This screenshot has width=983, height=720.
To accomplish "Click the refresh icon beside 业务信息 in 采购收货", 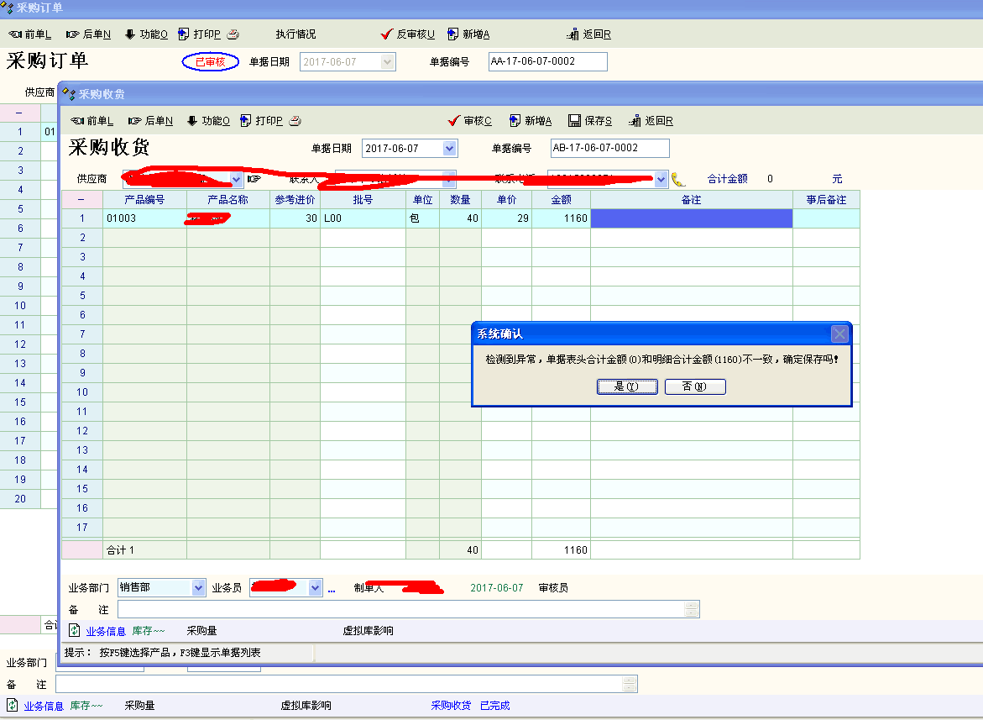I will coord(74,630).
